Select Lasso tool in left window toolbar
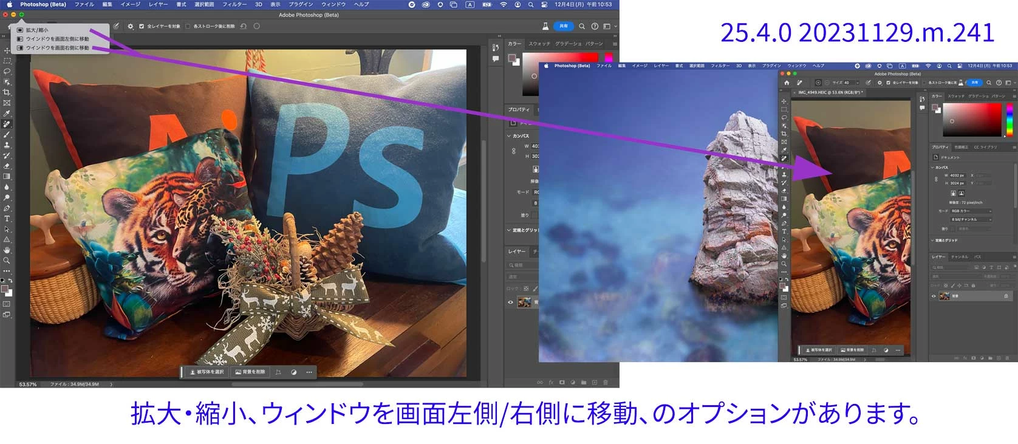This screenshot has height=444, width=1018. click(x=7, y=72)
